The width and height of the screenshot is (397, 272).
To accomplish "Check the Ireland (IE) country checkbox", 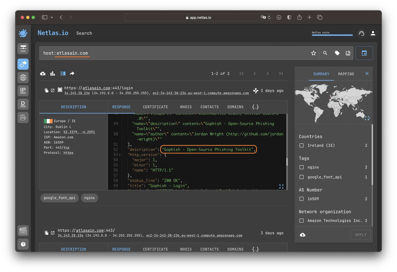I will tap(302, 145).
